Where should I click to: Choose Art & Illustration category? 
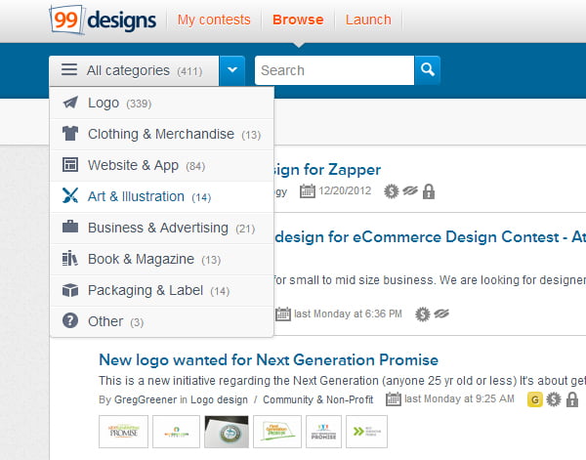(x=161, y=197)
